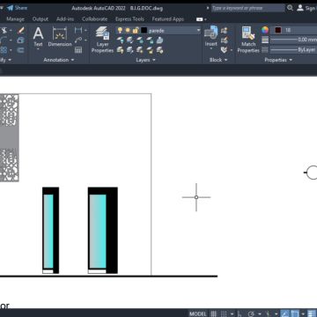The height and width of the screenshot is (317, 317).
Task: Open the Express Tools ribbon tab
Action: (129, 19)
